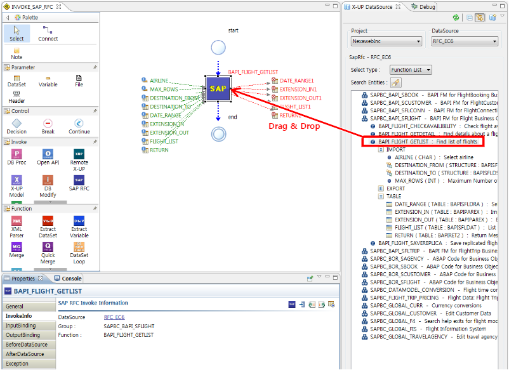Choose the Open API palette tool
The image size is (509, 370).
[48, 157]
